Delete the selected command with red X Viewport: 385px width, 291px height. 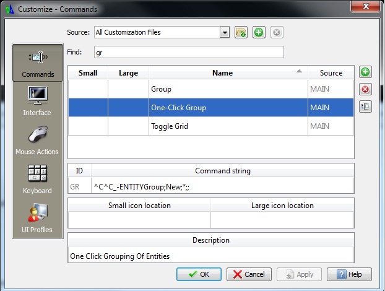tap(365, 89)
